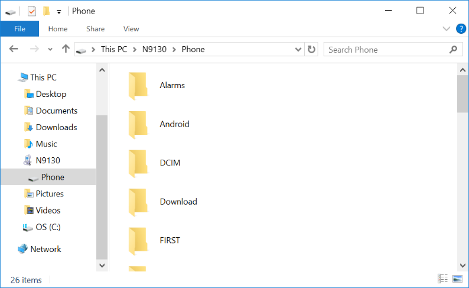Viewport: 469px width, 288px height.
Task: Switch to Details view in status bar
Action: [442, 279]
